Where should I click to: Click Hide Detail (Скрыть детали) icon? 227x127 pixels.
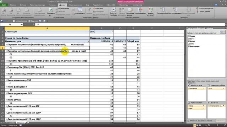tap(197, 12)
